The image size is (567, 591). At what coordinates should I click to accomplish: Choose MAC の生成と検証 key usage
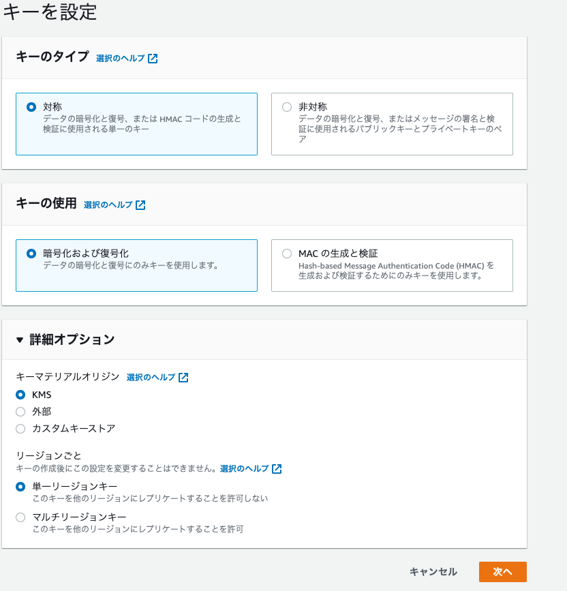(x=286, y=254)
